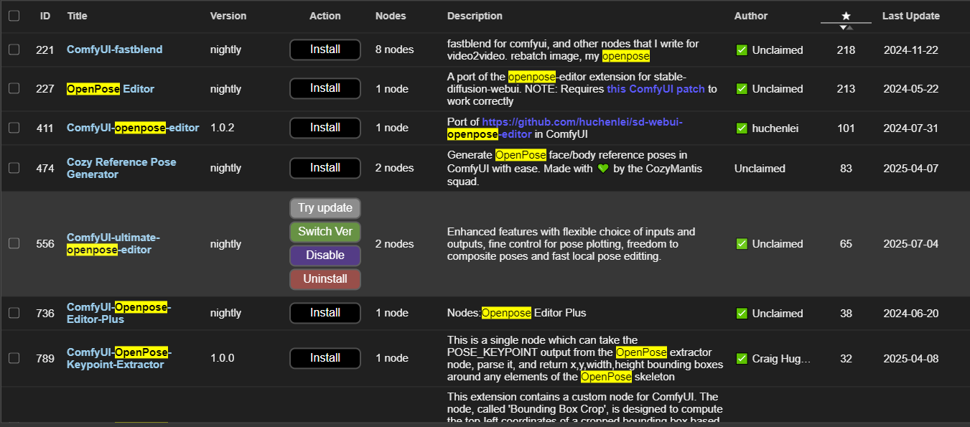The height and width of the screenshot is (427, 970).
Task: Click Install for ComfyUI-OpenPose-Keypoint-Extractor
Action: coord(325,358)
